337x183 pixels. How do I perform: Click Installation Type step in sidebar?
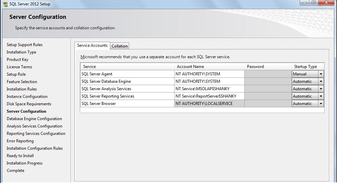point(21,52)
